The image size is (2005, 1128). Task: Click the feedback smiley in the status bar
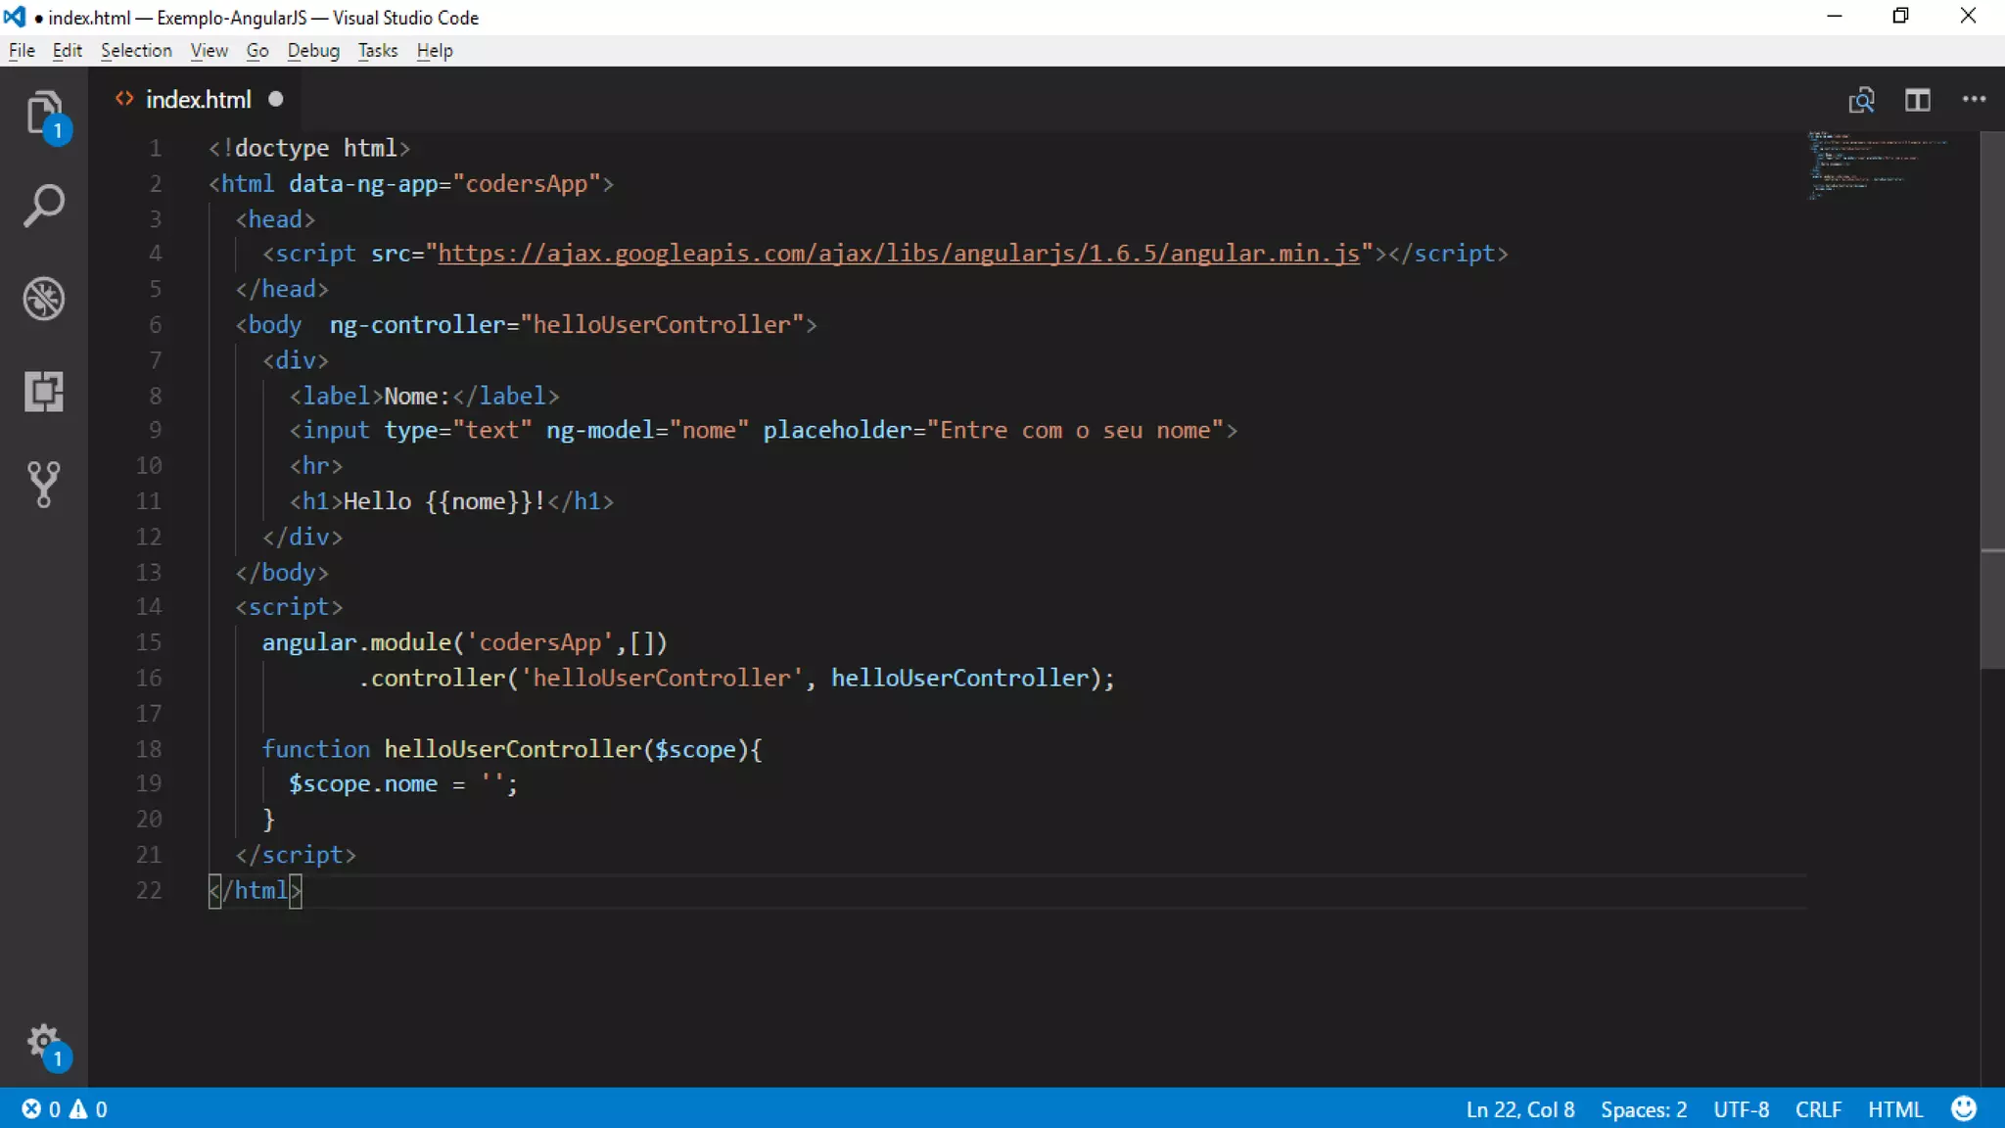[x=1963, y=1108]
